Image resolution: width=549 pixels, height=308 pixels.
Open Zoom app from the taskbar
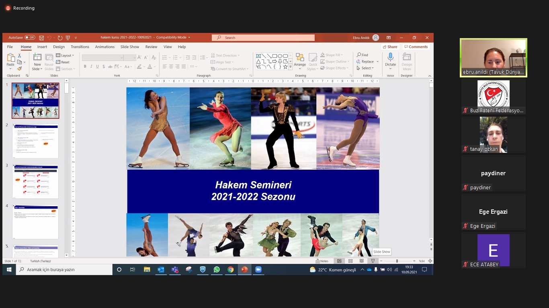[258, 269]
